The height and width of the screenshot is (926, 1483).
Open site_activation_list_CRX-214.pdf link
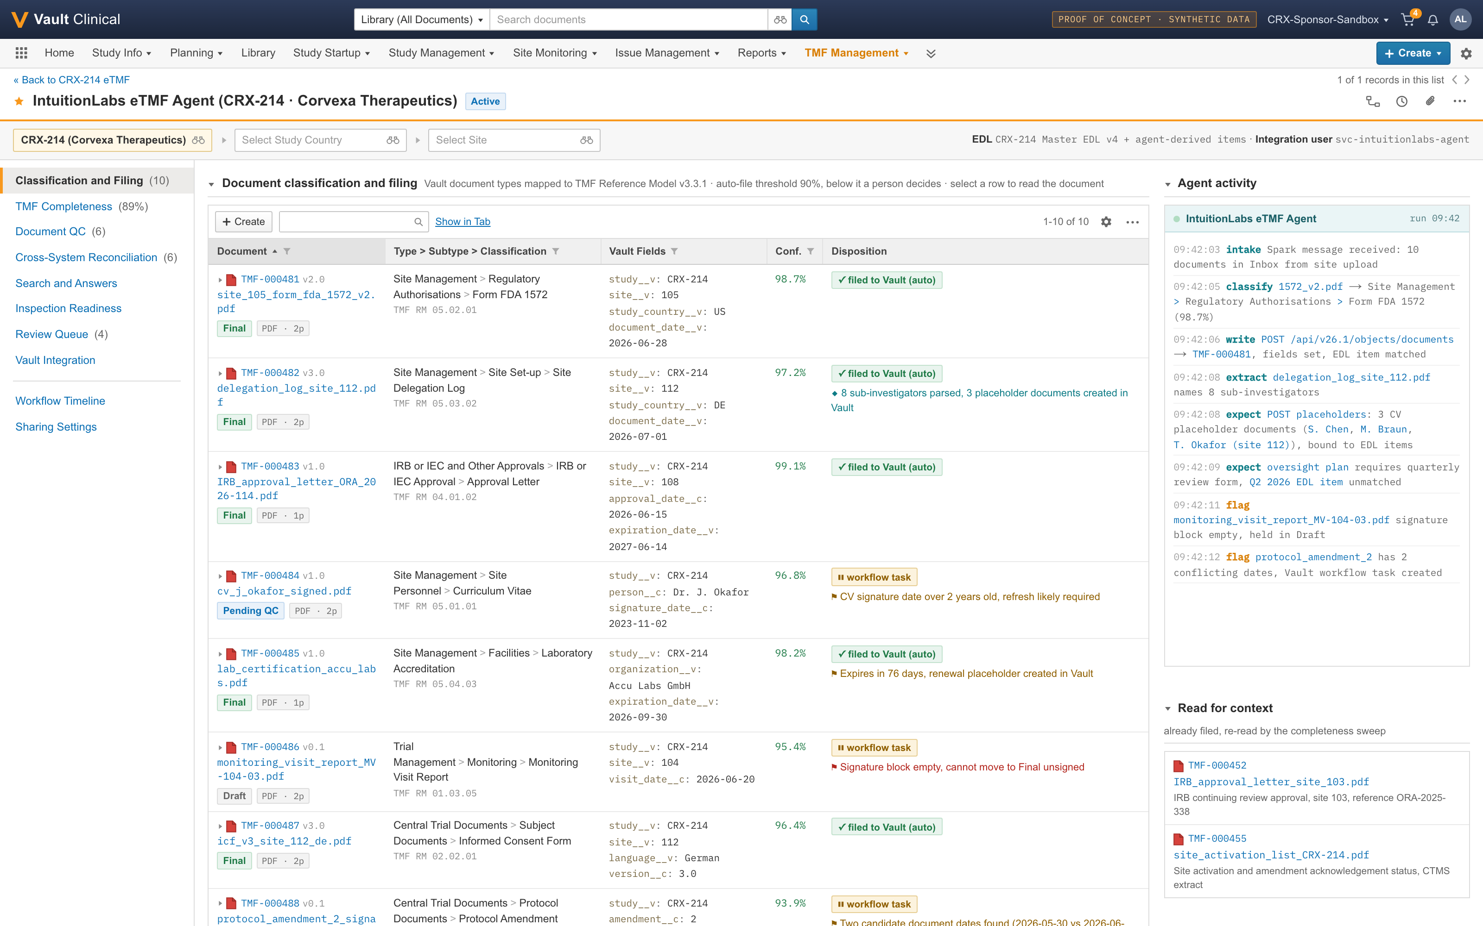pos(1271,855)
